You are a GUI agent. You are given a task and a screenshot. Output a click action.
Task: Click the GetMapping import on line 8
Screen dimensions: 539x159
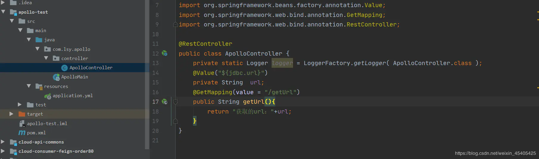point(364,15)
